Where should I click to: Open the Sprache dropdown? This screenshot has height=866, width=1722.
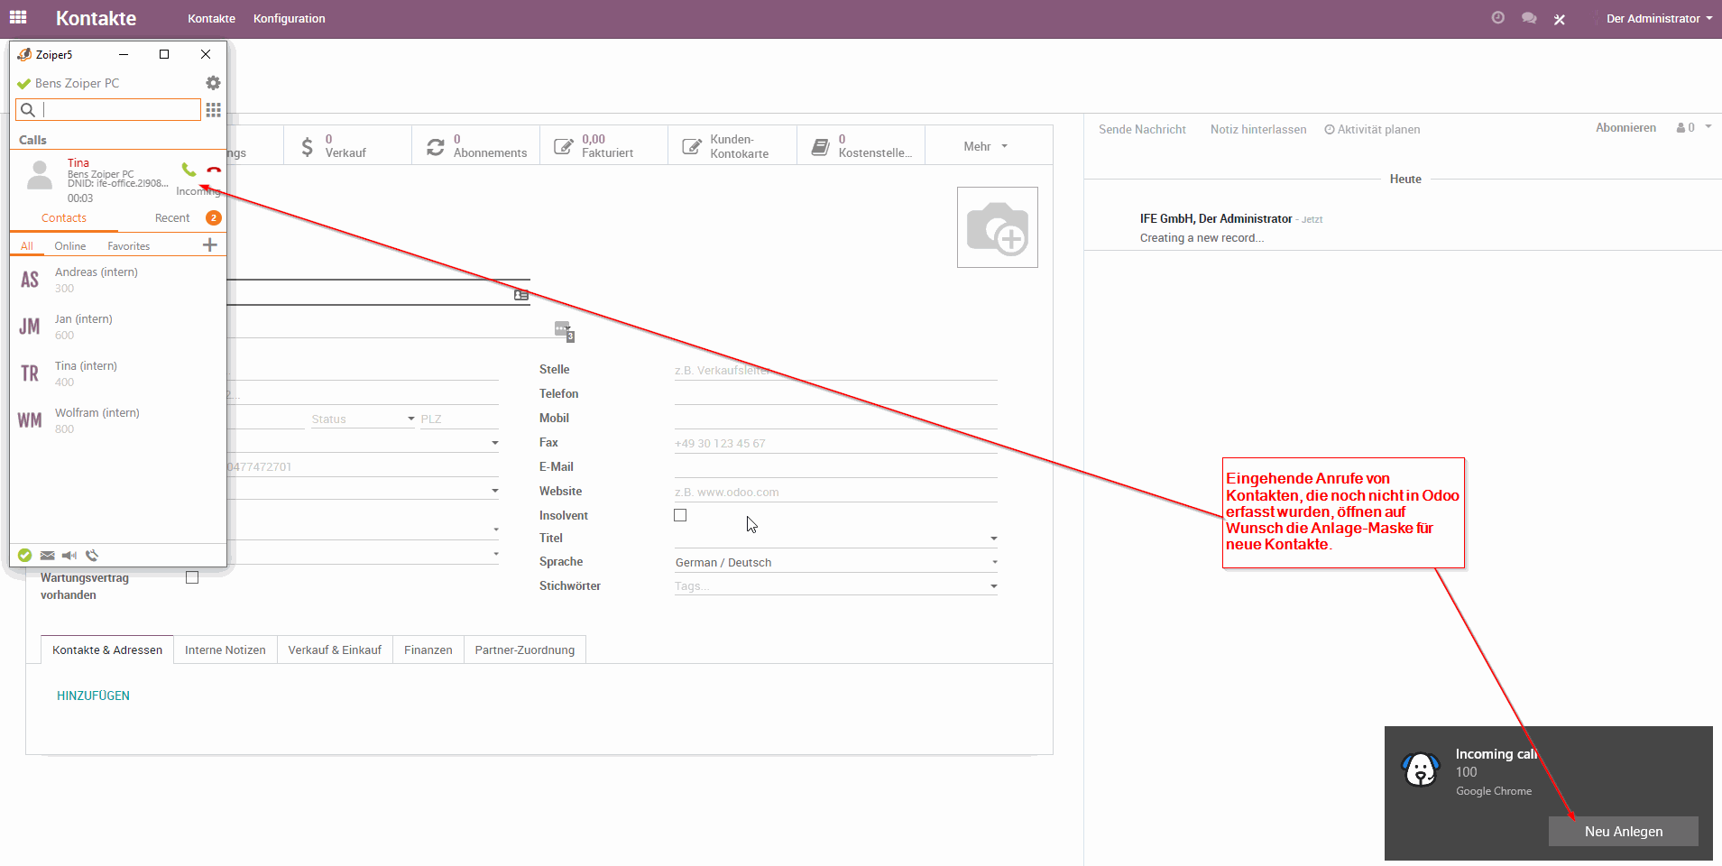[x=834, y=562]
